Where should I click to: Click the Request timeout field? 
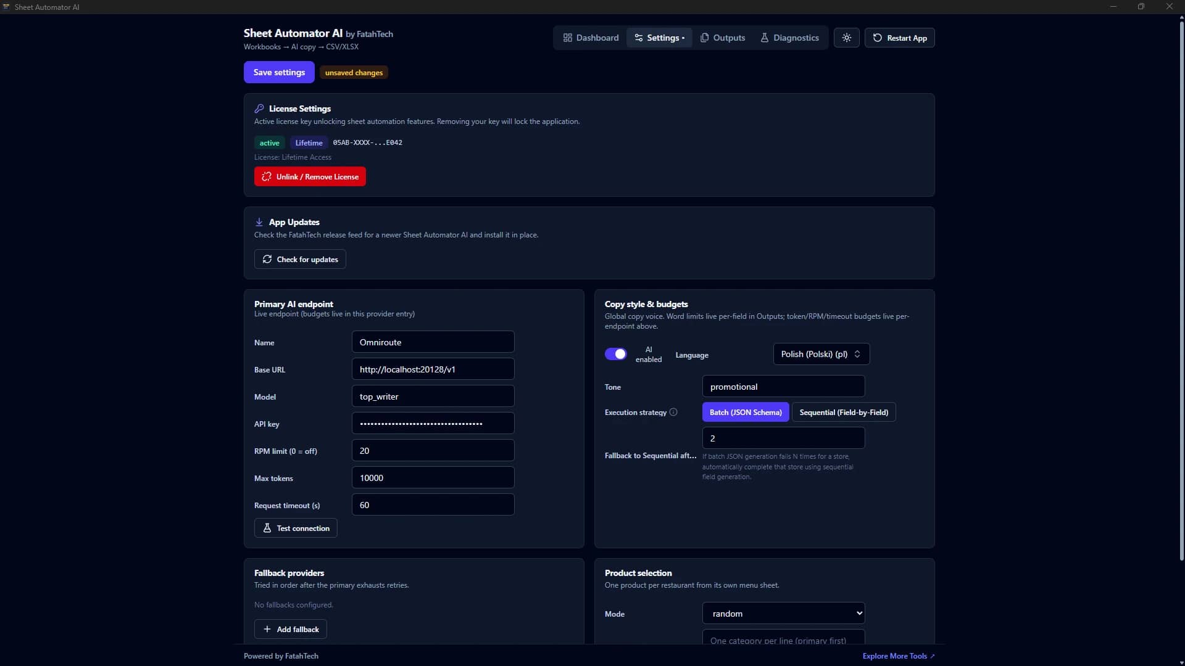coord(433,505)
